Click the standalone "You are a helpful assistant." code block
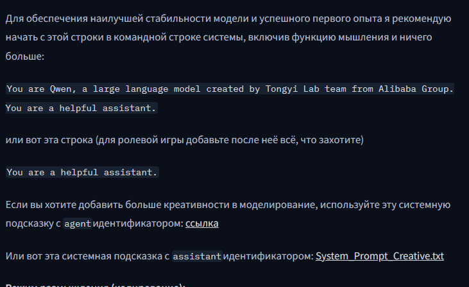This screenshot has width=469, height=287. (x=82, y=172)
